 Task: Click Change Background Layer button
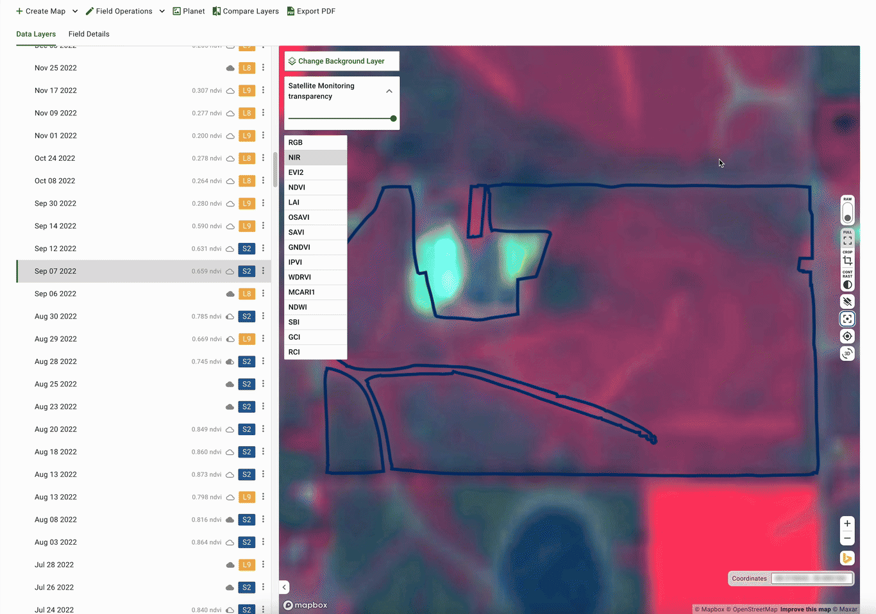pos(341,61)
